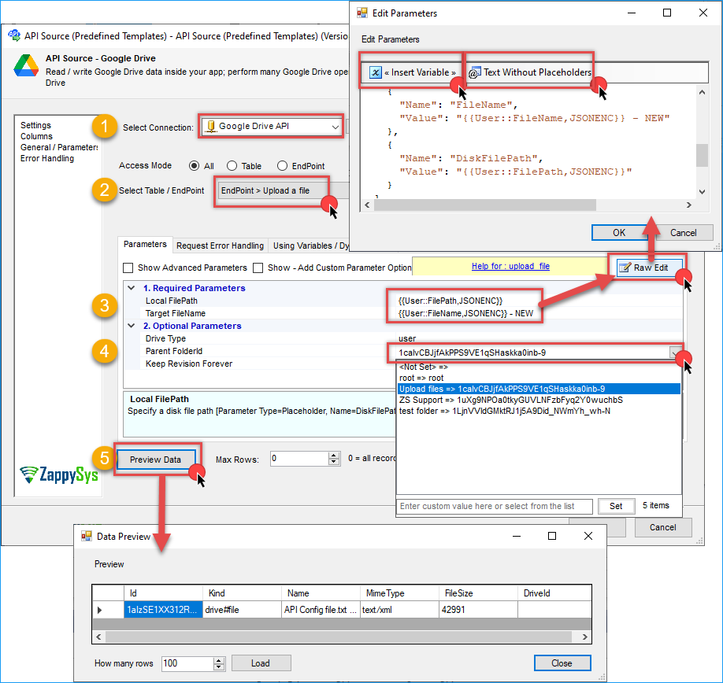Screen dimensions: 723x683
Task: Decrease the How many rows value
Action: click(219, 667)
